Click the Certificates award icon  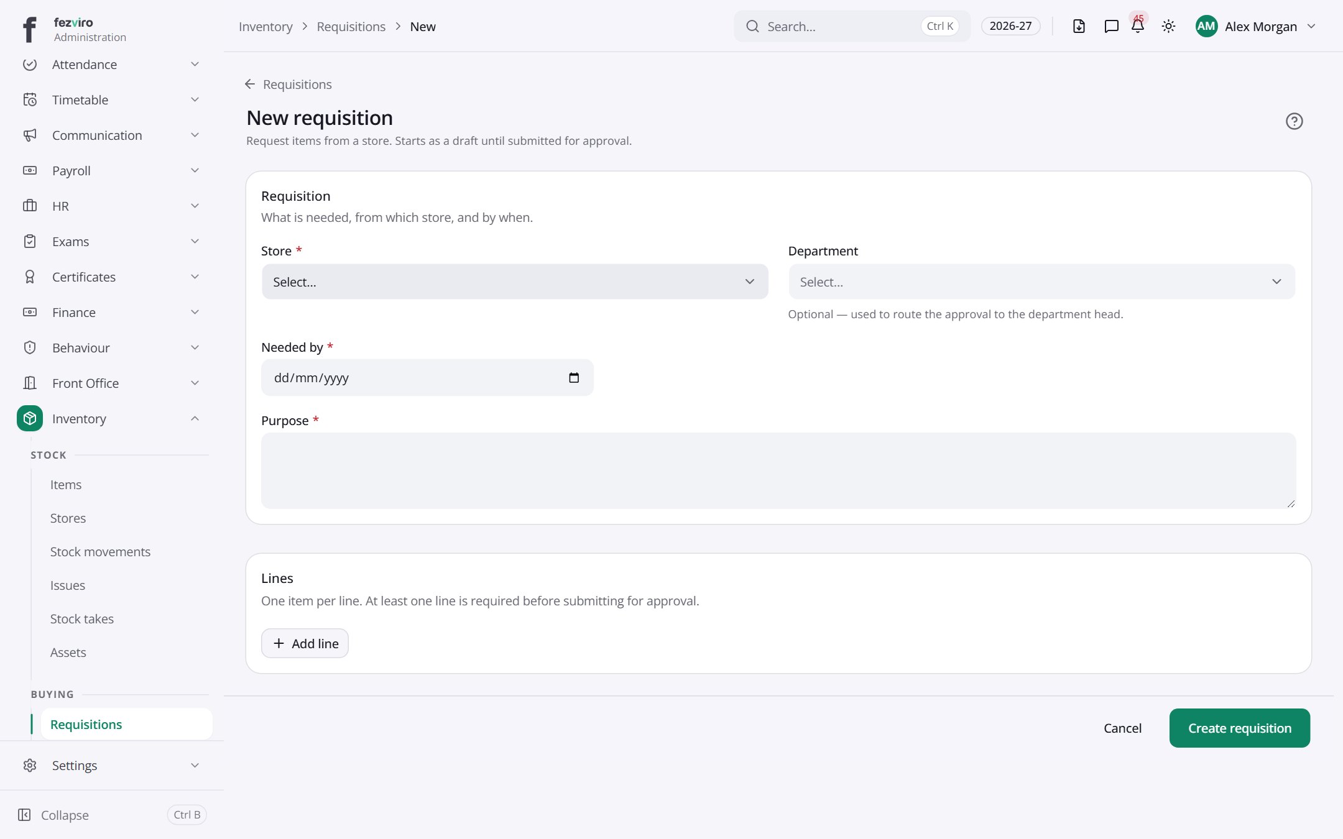30,277
